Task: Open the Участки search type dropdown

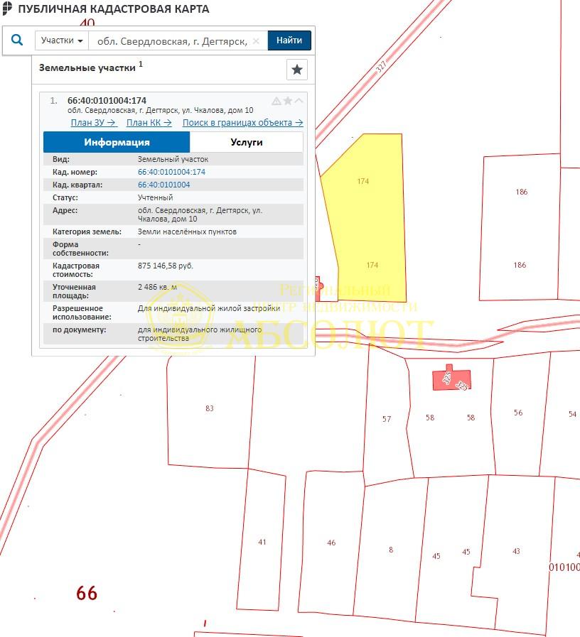Action: click(x=62, y=40)
